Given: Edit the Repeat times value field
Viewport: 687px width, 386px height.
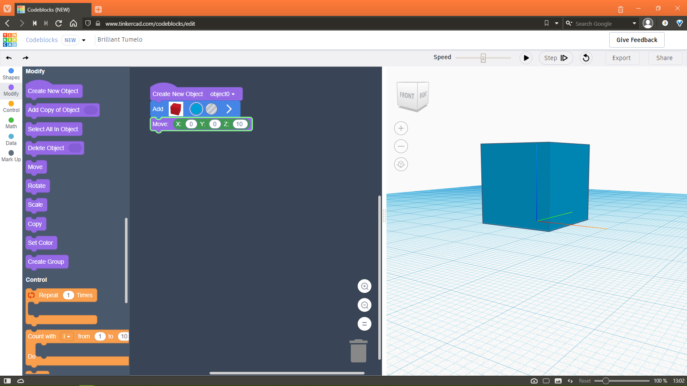Looking at the screenshot, I should [x=68, y=295].
